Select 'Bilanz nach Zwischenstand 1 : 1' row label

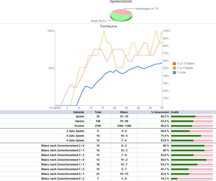pyautogui.click(x=63, y=164)
